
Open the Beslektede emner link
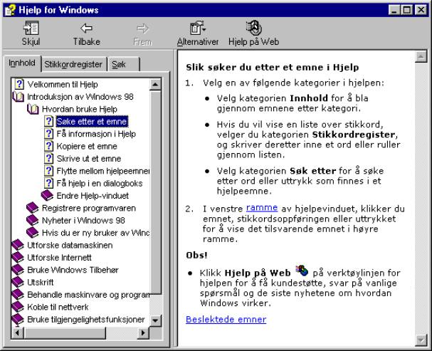226,319
